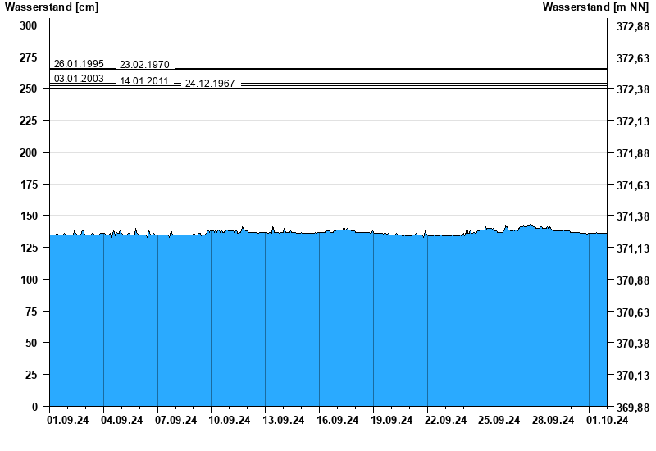Click the 'Wasserstand [cm]' axis title
The image size is (656, 451).
coord(52,7)
